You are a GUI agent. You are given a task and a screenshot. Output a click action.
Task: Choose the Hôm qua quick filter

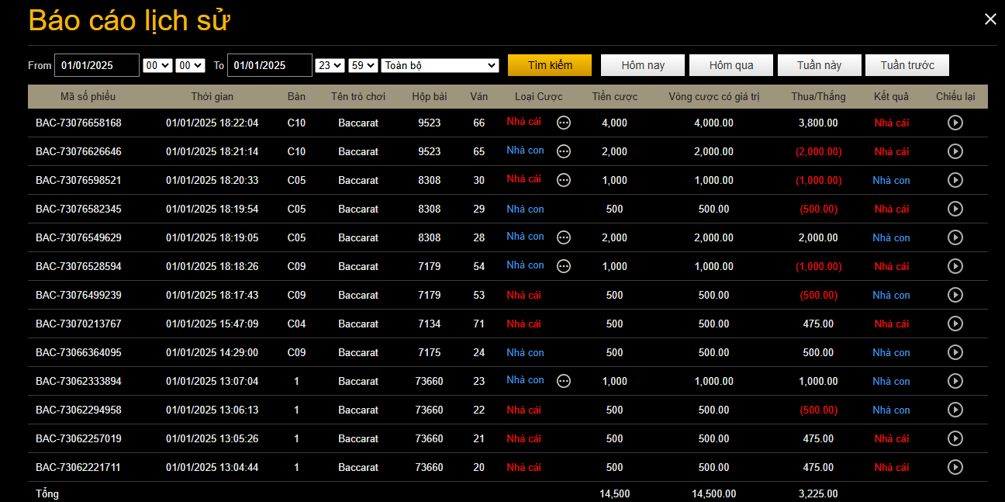tap(731, 65)
